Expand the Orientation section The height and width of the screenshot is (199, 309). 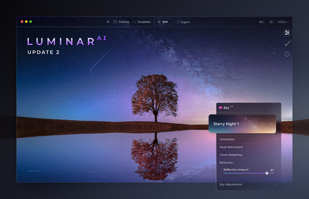(248, 139)
